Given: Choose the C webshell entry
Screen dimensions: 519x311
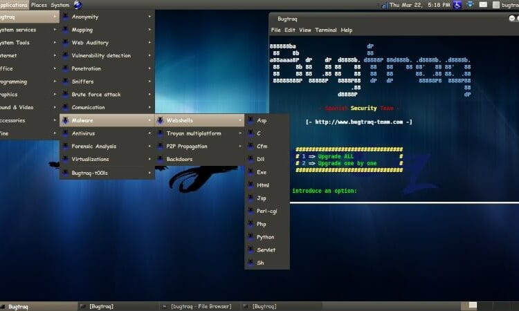Looking at the screenshot, I should [x=267, y=133].
